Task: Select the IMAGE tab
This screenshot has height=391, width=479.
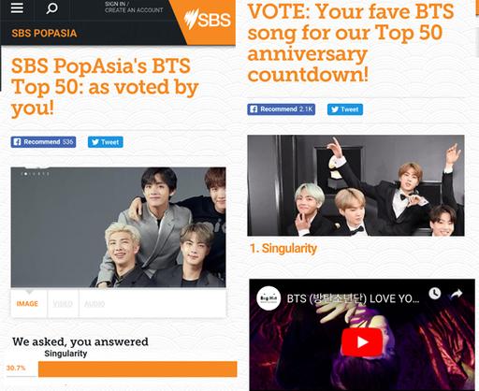Action: tap(29, 304)
